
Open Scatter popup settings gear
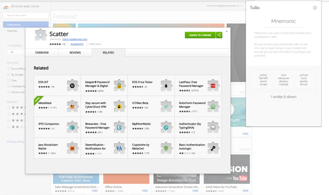coord(315,8)
